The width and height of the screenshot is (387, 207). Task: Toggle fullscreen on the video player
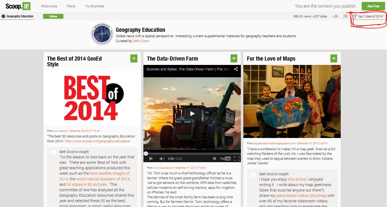coord(236,159)
